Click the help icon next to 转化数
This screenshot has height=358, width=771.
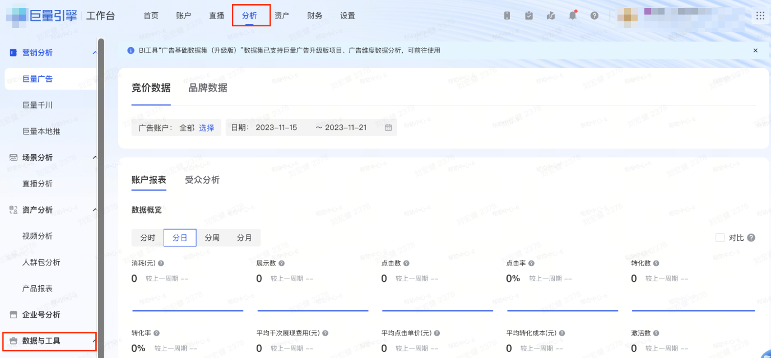pos(656,263)
